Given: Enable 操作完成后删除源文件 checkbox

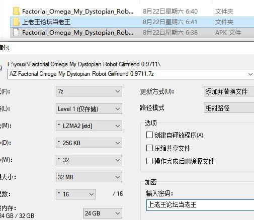Looking at the screenshot, I should [149, 161].
